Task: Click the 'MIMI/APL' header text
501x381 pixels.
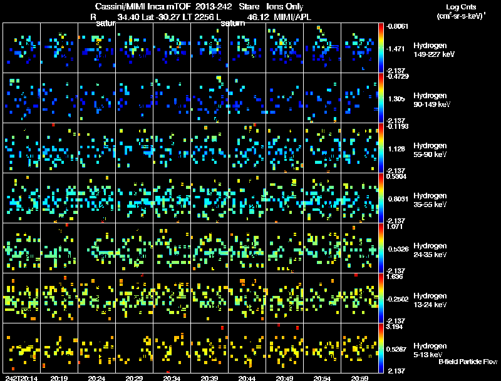Action: click(x=292, y=17)
